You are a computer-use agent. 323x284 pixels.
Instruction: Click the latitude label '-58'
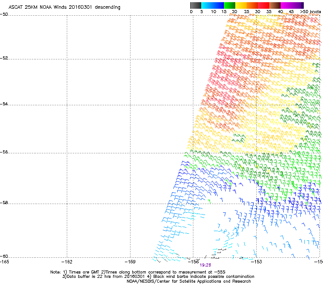4,203
